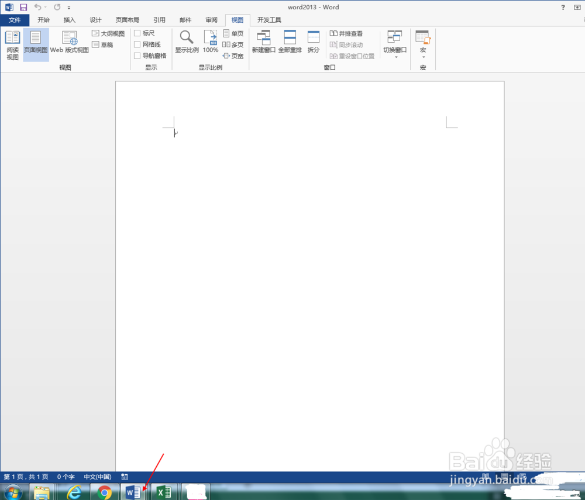
Task: Click 同步滚动 synchronous scrolling
Action: [x=346, y=45]
